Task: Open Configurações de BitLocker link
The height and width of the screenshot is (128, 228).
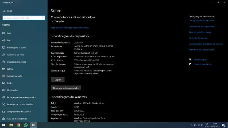Action: (201, 21)
